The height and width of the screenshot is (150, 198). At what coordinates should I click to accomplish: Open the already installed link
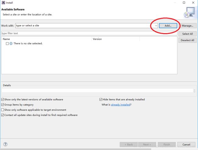(121, 105)
